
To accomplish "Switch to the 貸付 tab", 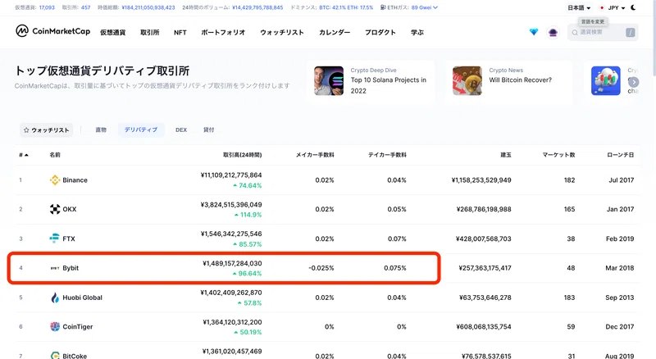I will 208,130.
